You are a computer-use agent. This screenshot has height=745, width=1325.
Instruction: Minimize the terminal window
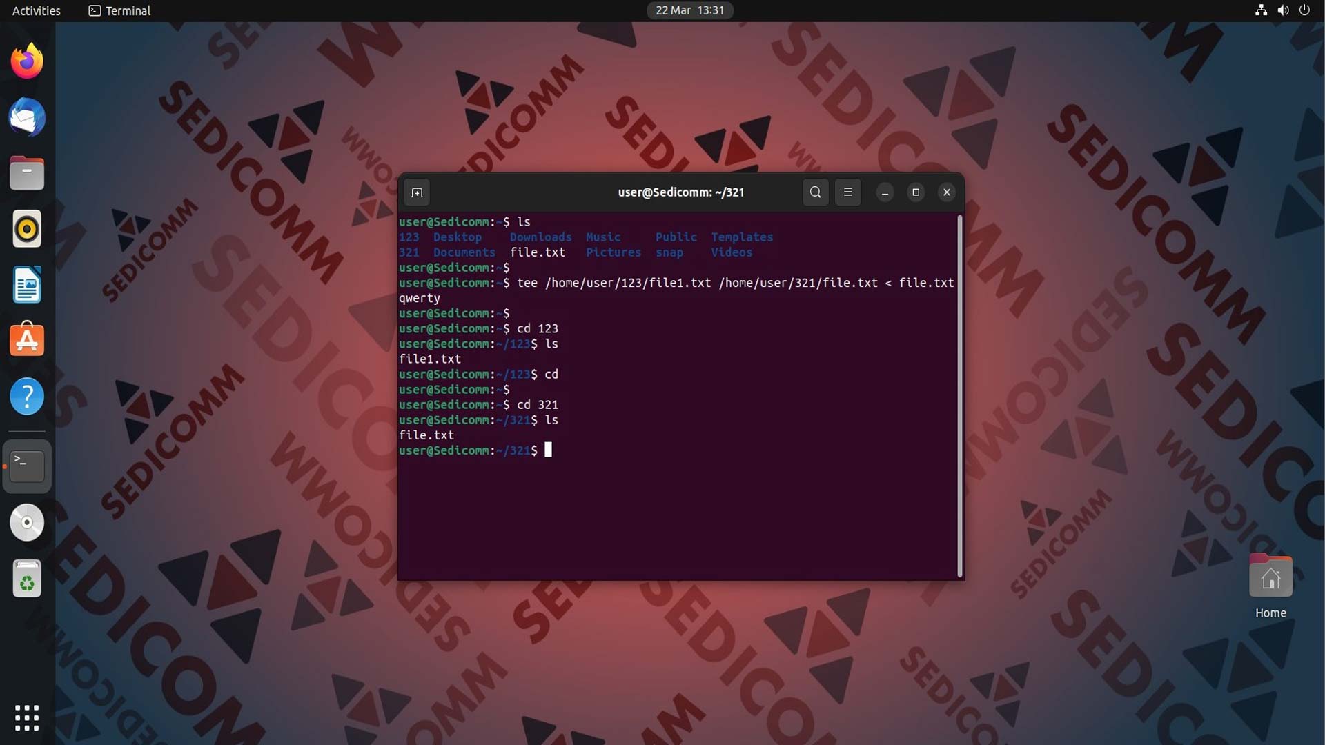coord(885,192)
